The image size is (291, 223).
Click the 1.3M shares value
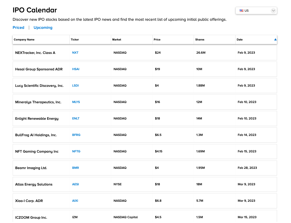200,135
